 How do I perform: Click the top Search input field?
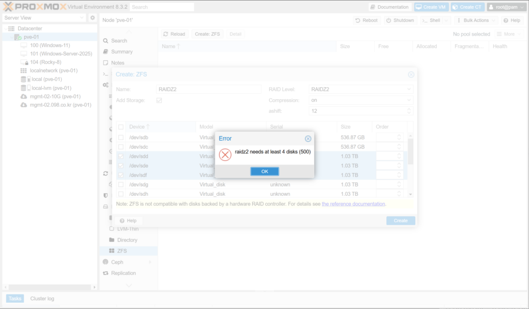click(162, 7)
